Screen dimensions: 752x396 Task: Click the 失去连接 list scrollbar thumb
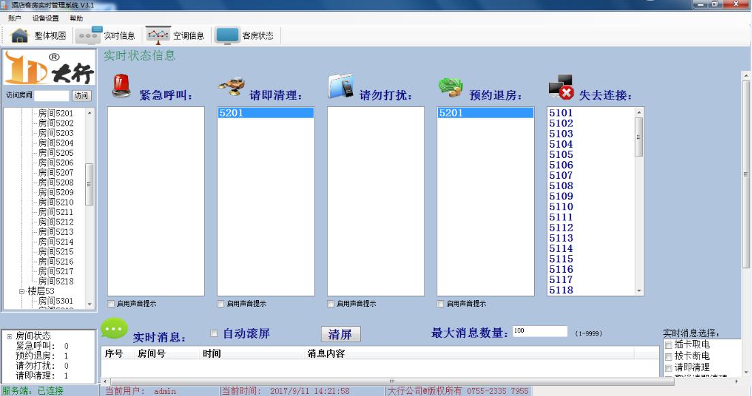639,137
